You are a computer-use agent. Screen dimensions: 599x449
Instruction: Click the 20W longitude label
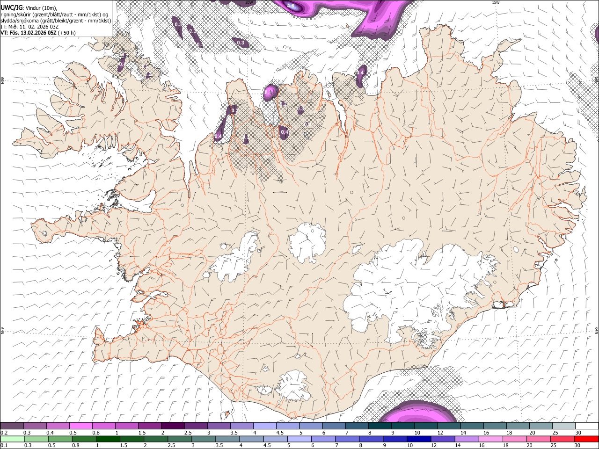249,2
